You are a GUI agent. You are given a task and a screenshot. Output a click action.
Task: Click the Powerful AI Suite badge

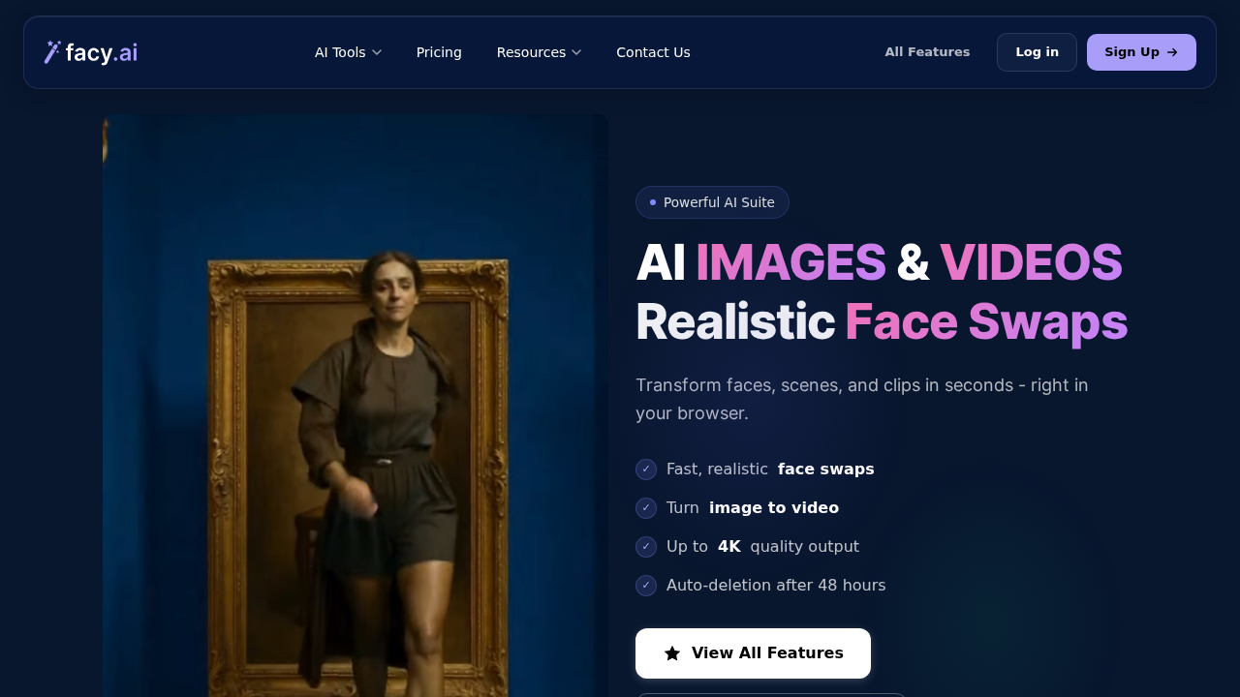712,202
